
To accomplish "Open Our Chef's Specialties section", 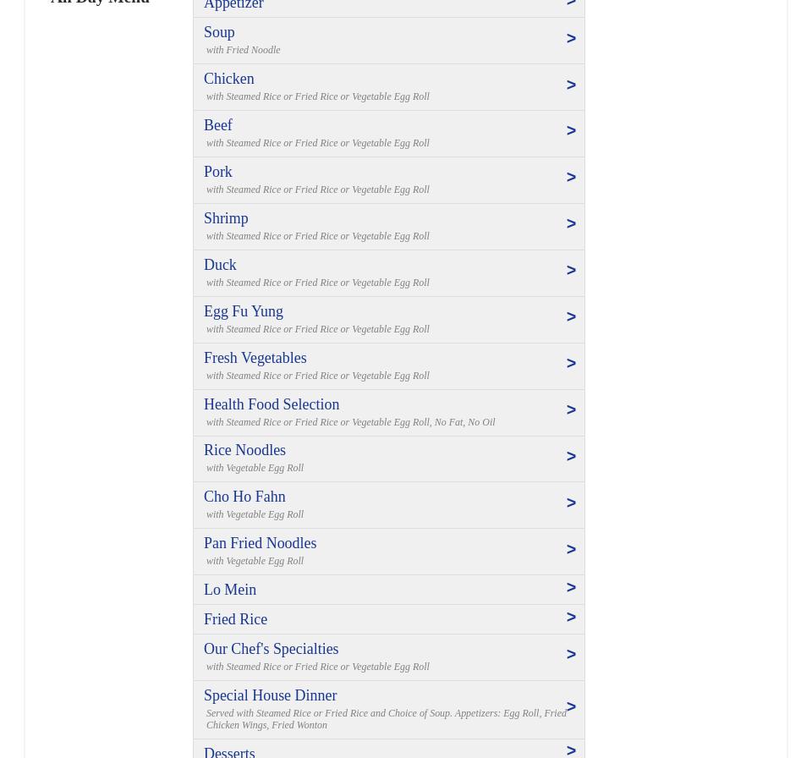I will 271,649.
